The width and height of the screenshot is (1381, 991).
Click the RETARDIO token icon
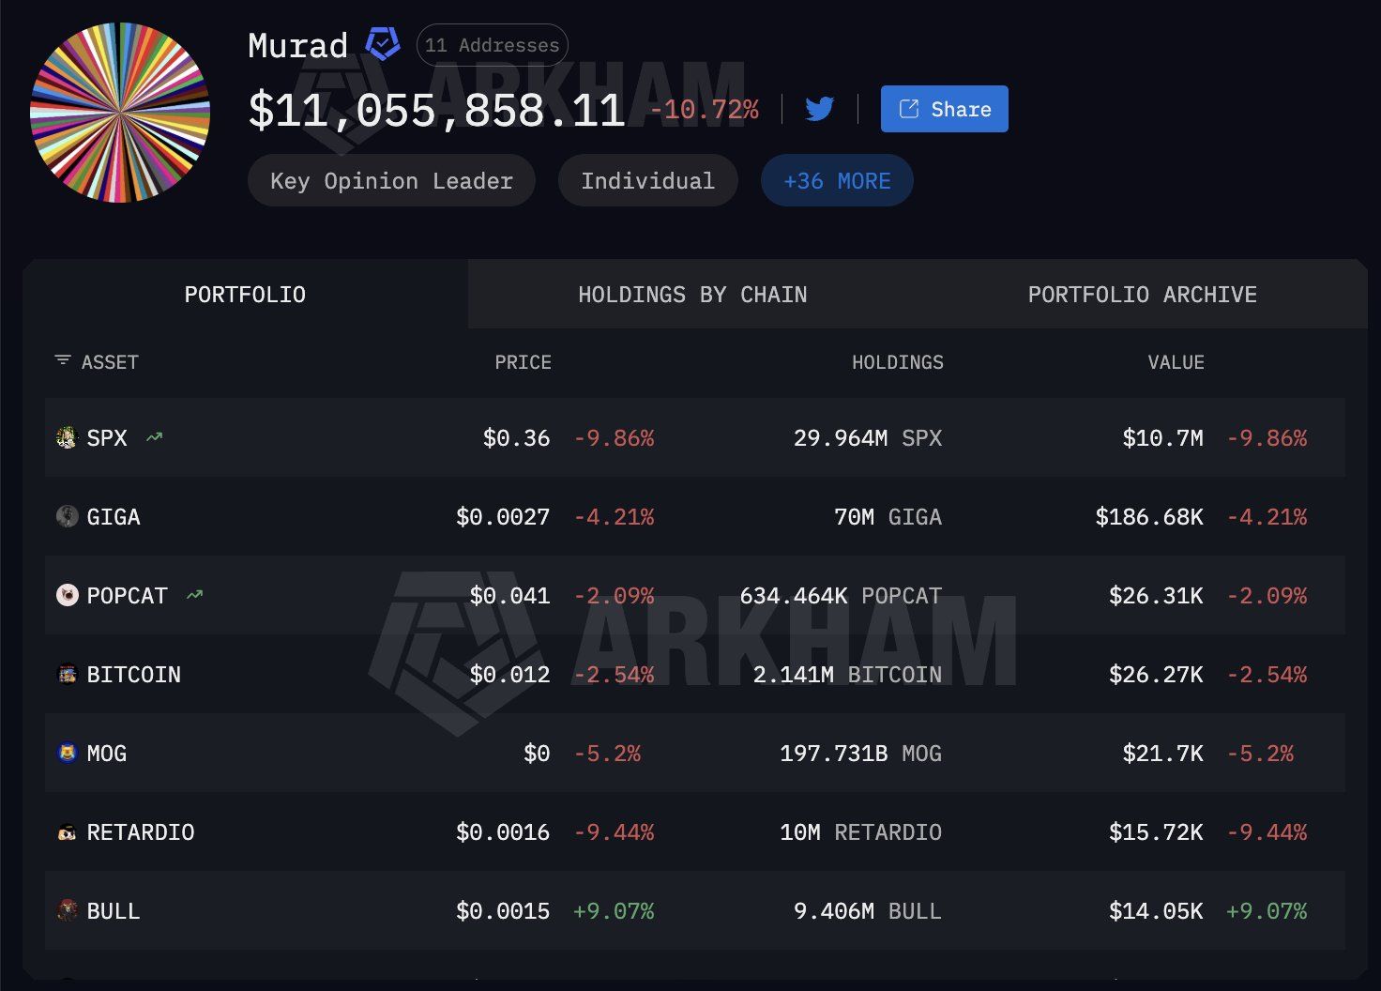67,831
